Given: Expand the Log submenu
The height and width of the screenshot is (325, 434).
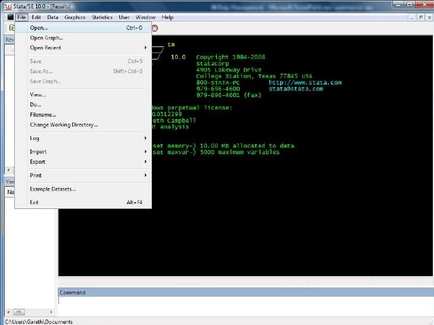Looking at the screenshot, I should tap(83, 138).
